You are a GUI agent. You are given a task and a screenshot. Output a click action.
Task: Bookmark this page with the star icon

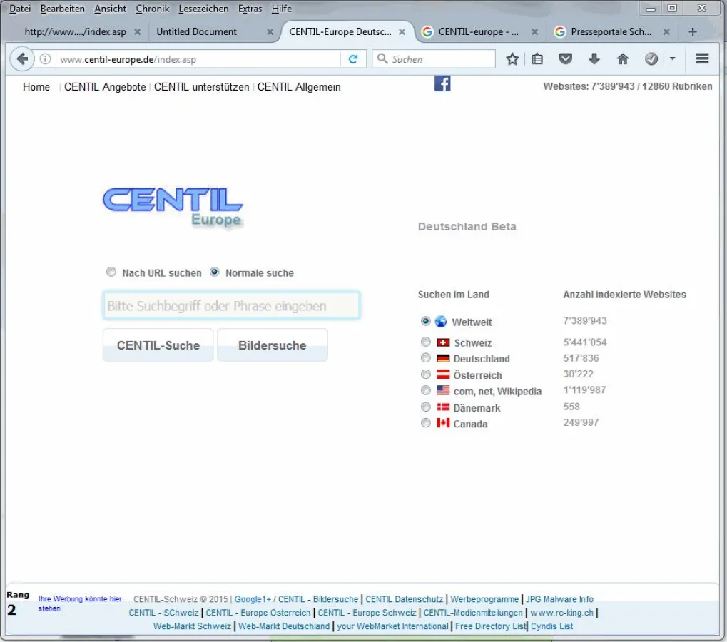512,59
